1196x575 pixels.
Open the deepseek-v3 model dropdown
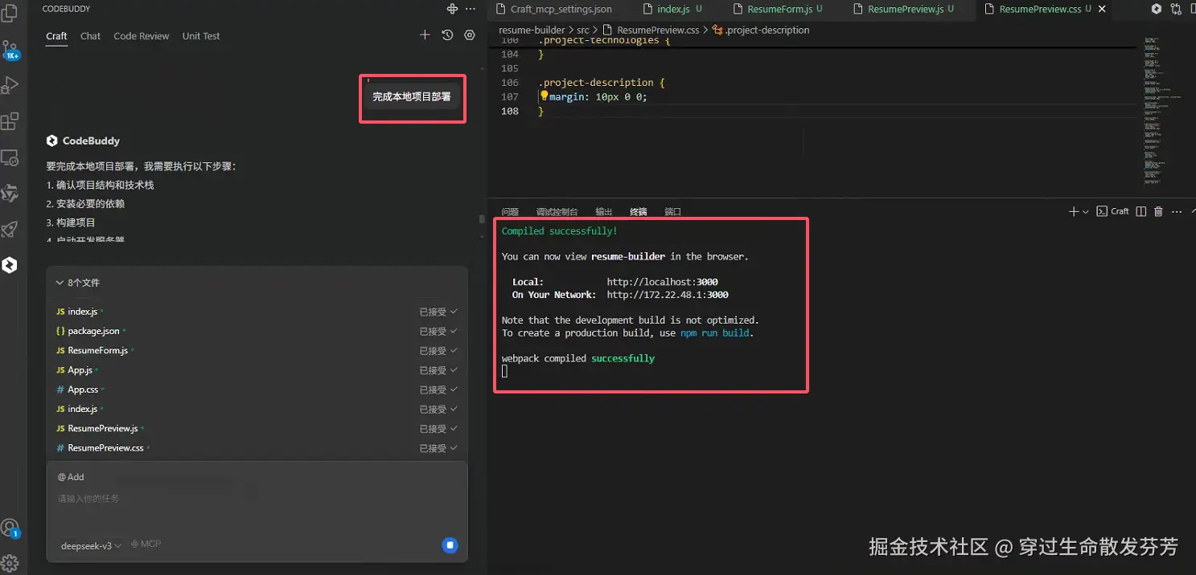pos(91,545)
